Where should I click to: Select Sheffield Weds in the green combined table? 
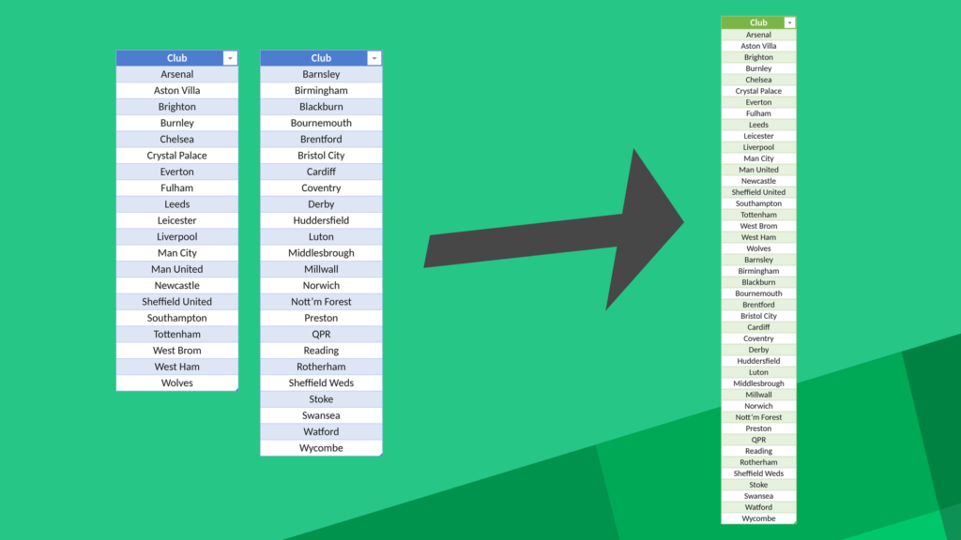(758, 473)
